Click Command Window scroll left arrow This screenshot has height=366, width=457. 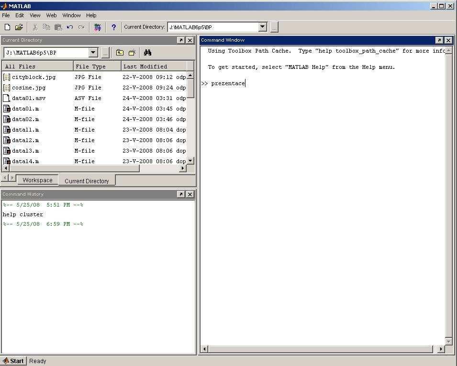click(x=204, y=349)
